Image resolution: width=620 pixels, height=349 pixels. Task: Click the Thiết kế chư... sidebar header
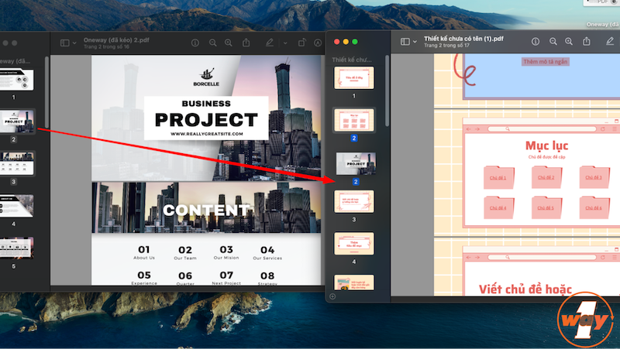pos(352,60)
